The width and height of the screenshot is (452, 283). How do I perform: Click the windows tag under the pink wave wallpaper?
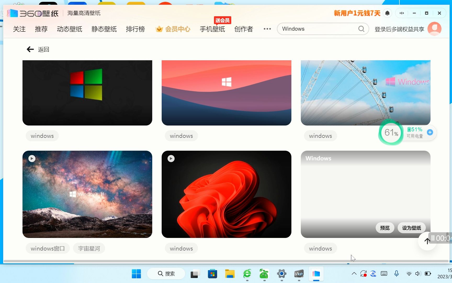(181, 136)
